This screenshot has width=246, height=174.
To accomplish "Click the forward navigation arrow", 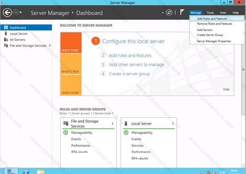I will coord(15,12).
